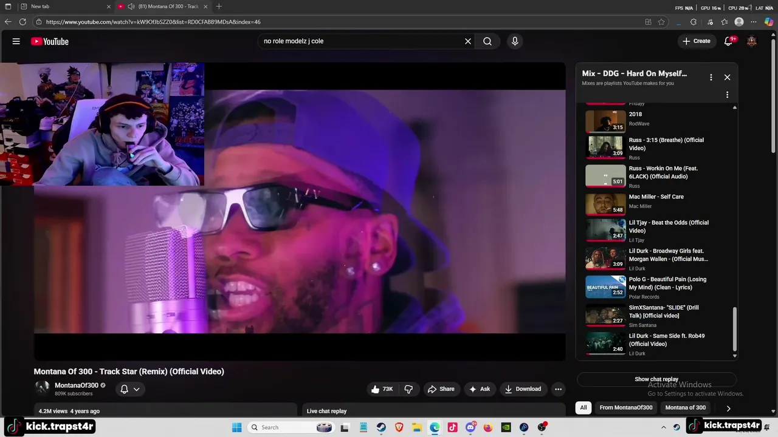
Task: Click the main video player
Action: [300, 211]
